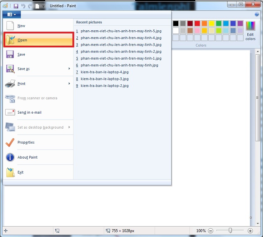Image resolution: width=263 pixels, height=237 pixels.
Task: Pick the red color swatch
Action: point(197,23)
